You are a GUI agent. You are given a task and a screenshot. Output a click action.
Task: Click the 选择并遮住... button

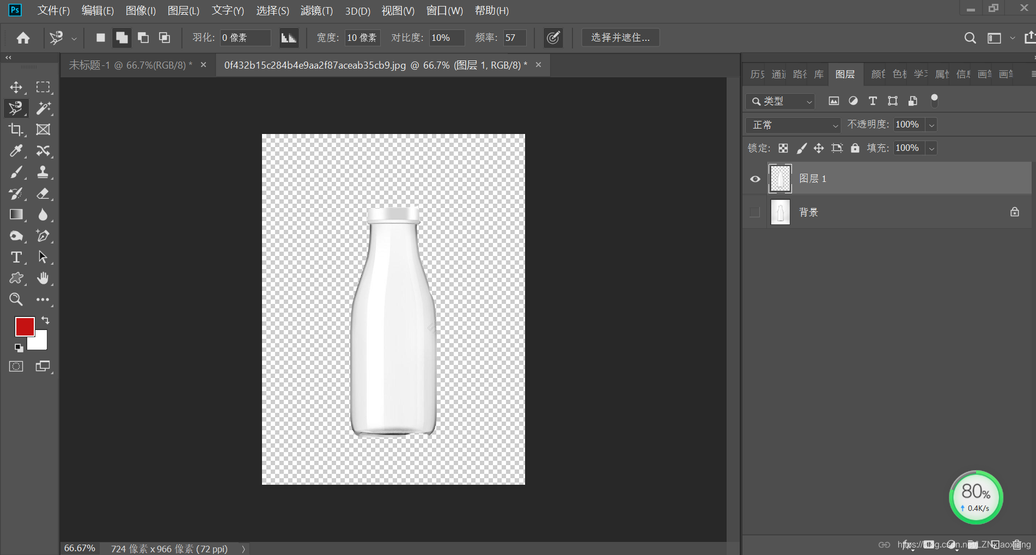click(620, 38)
